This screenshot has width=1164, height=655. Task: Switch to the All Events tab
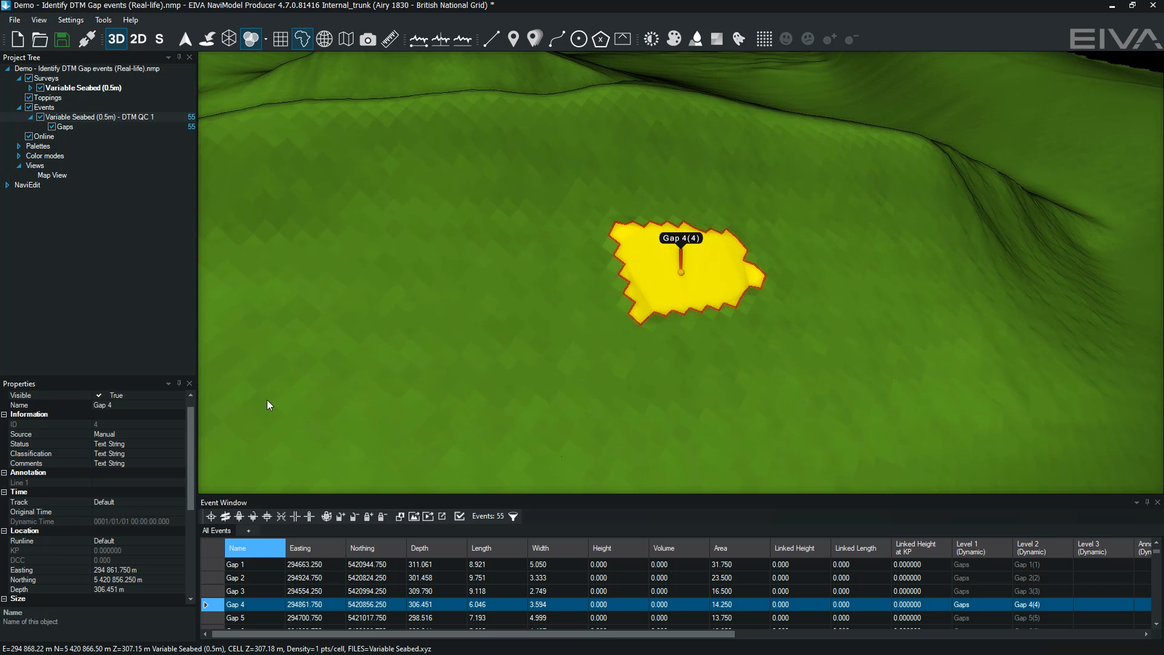point(216,530)
